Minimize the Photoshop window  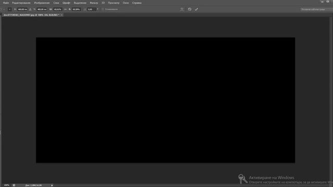[322, 2]
